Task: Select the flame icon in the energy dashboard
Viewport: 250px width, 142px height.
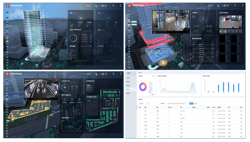Action: (109, 35)
